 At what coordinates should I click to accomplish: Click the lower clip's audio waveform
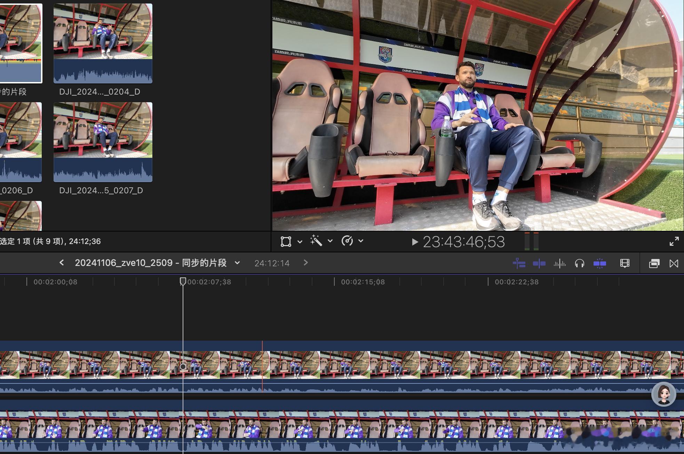point(342,445)
